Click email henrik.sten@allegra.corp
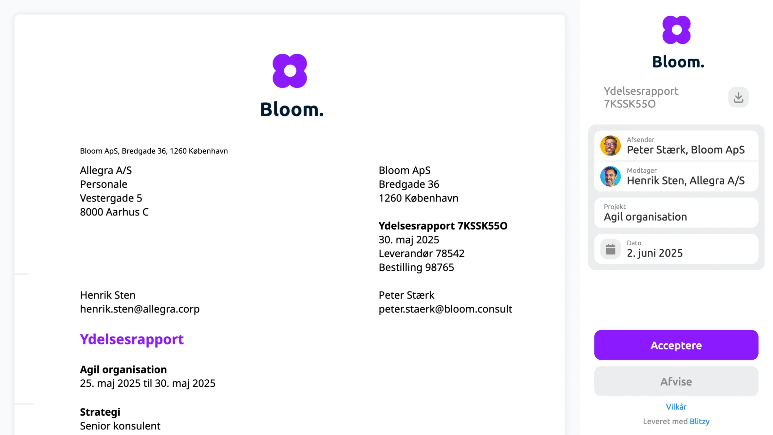773x435 pixels. (x=140, y=309)
